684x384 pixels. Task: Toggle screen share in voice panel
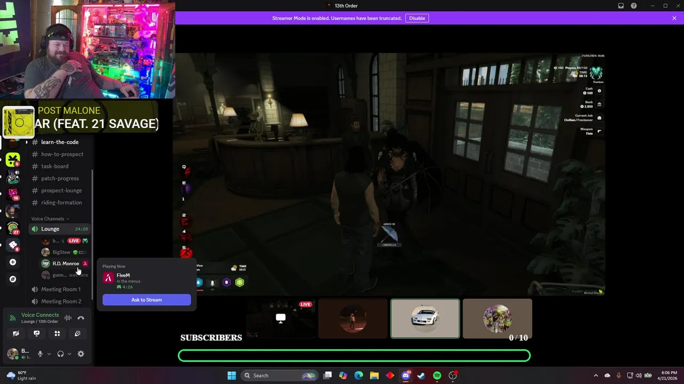point(36,333)
